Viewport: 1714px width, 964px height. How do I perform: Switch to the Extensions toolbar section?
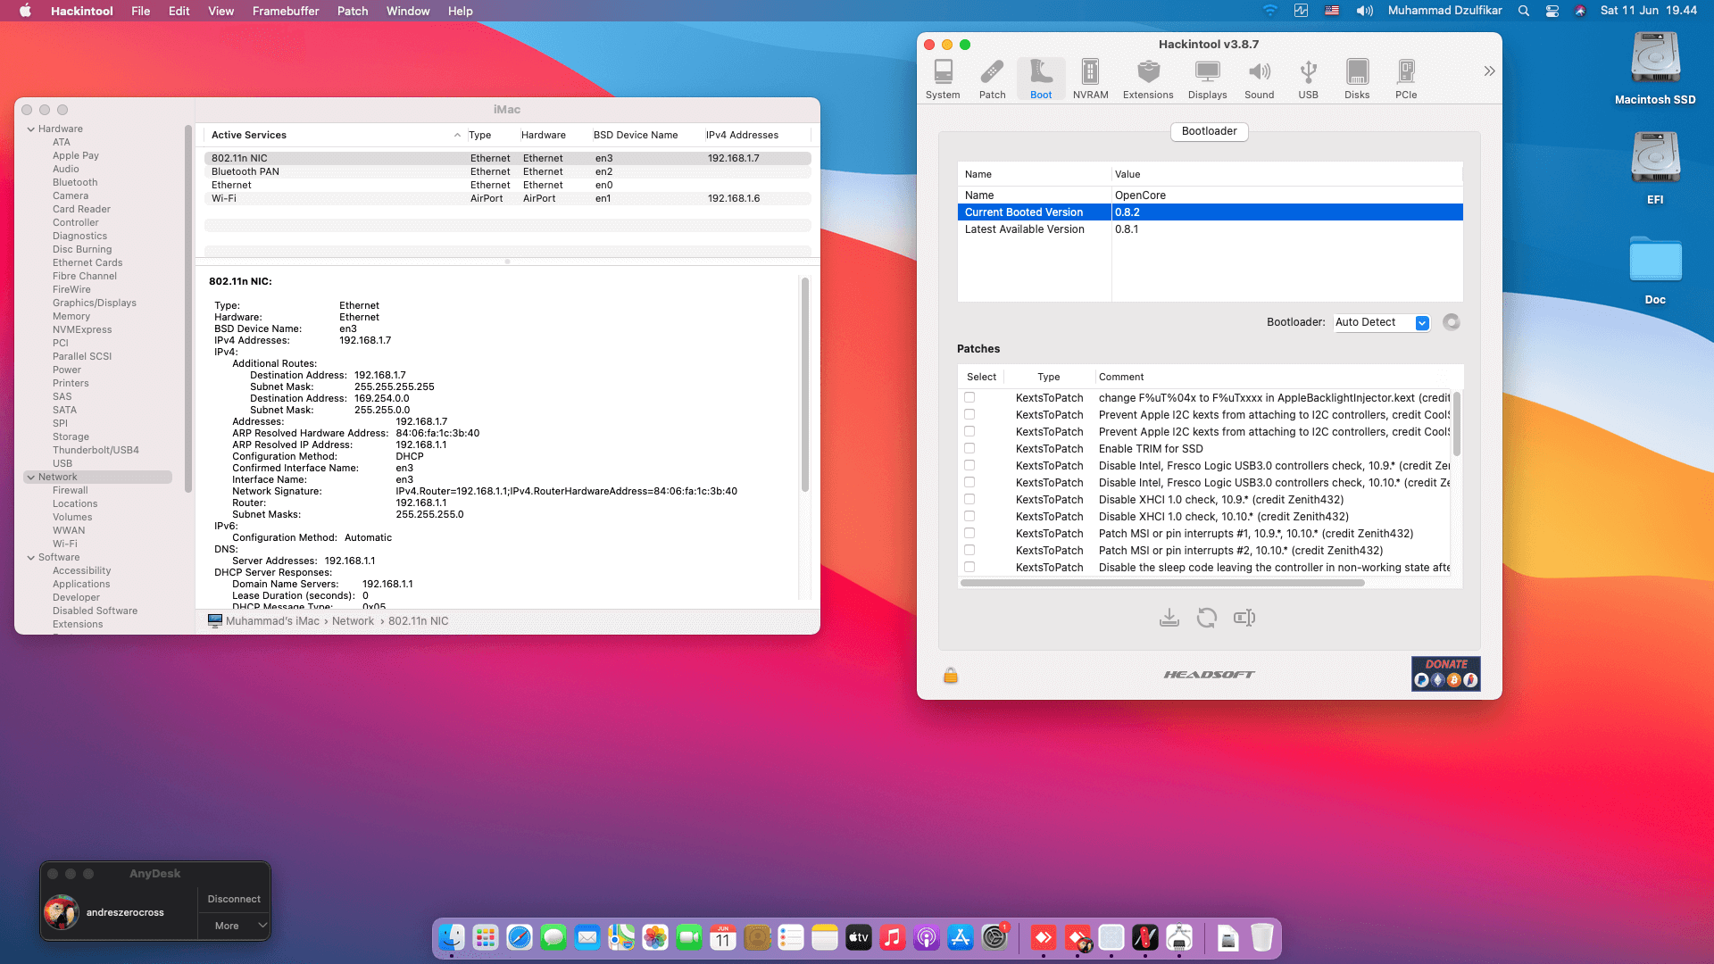pos(1148,79)
